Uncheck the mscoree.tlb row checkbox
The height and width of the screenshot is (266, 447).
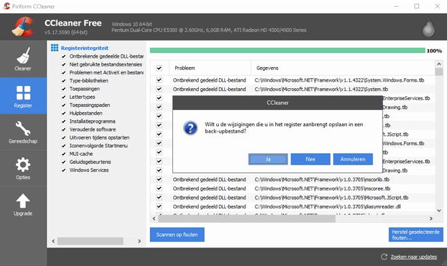[x=159, y=188]
